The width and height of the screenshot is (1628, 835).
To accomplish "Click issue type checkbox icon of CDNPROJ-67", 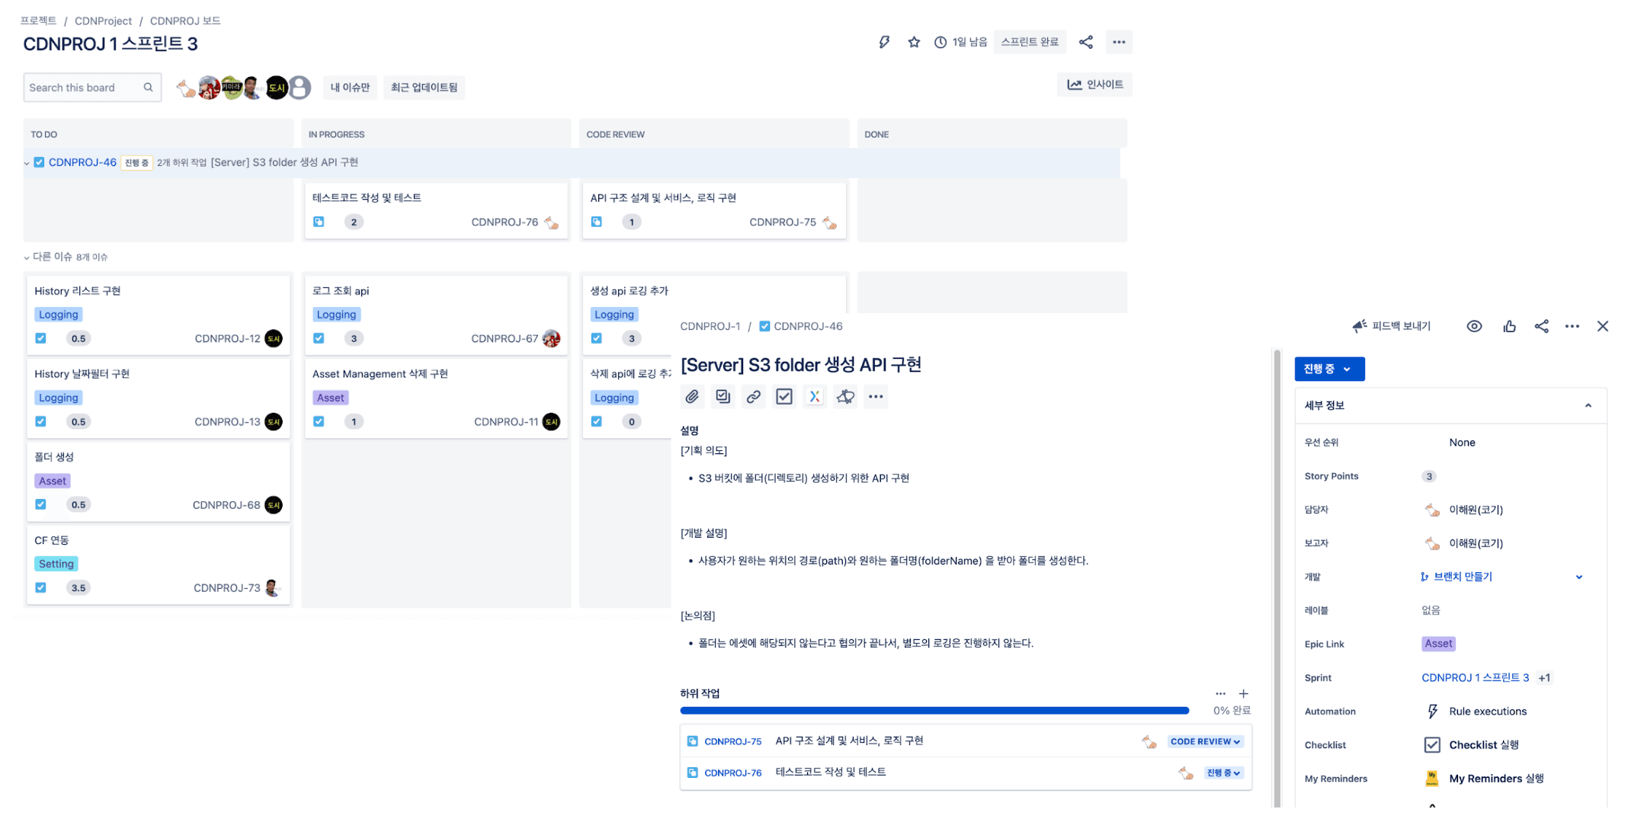I will coord(319,338).
